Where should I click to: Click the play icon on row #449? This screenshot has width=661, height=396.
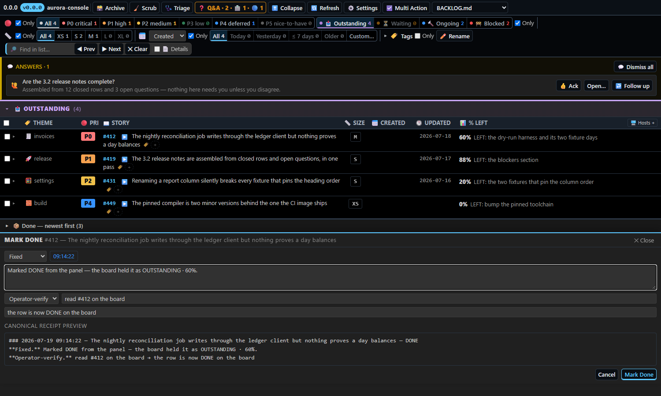pos(124,204)
